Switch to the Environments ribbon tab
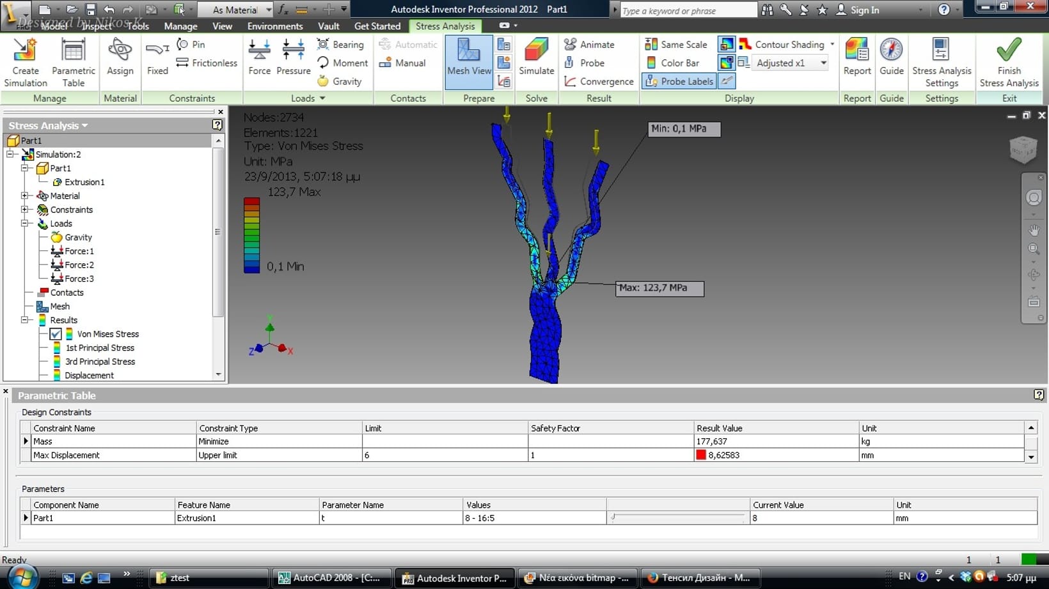 coord(275,26)
